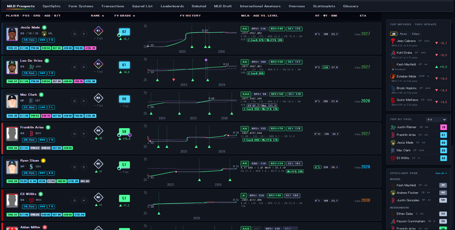Sort by the FV GRADE column arrow
This screenshot has width=455, height=230.
[x=134, y=16]
